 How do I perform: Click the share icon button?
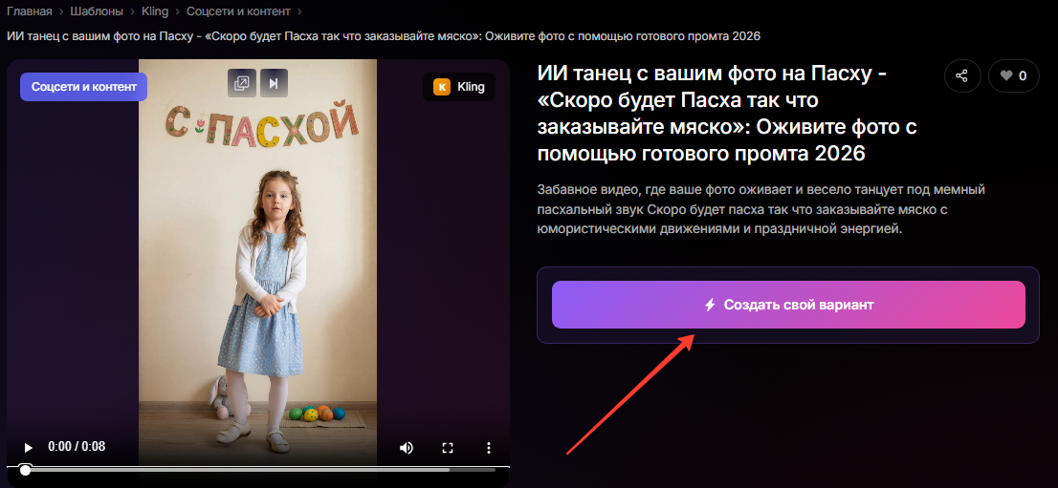coord(962,75)
